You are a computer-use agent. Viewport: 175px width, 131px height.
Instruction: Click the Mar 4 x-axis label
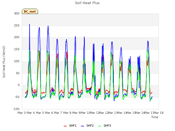31,113
